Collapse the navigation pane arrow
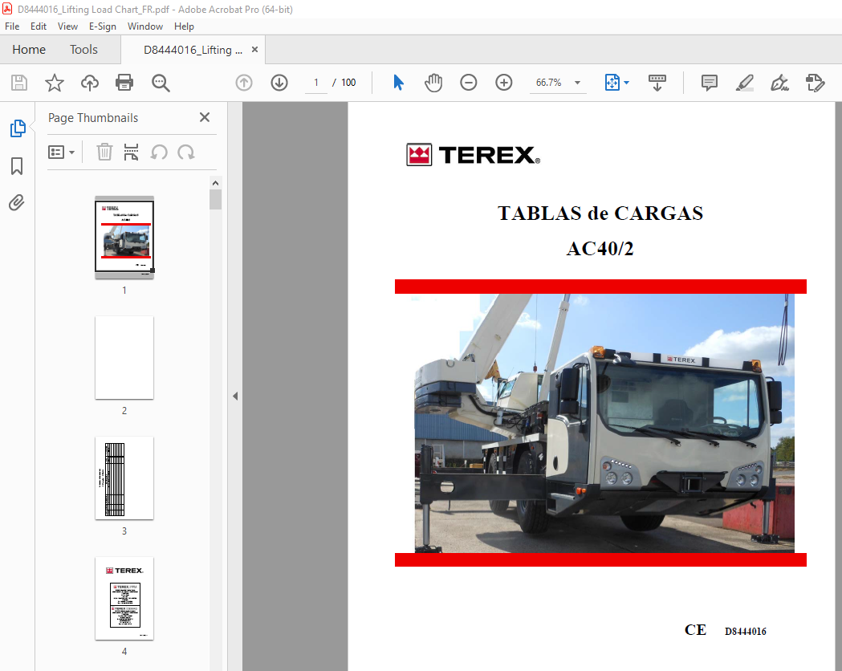Screen dimensions: 842x671 coord(235,396)
